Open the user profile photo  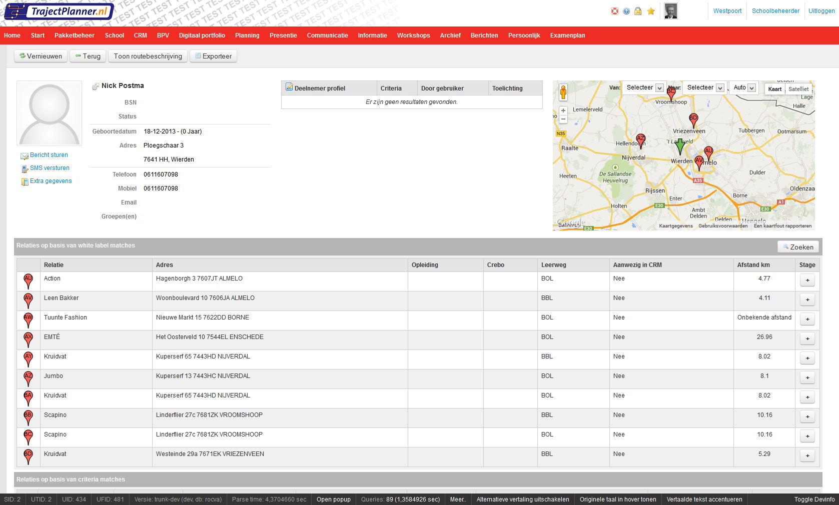[x=671, y=11]
